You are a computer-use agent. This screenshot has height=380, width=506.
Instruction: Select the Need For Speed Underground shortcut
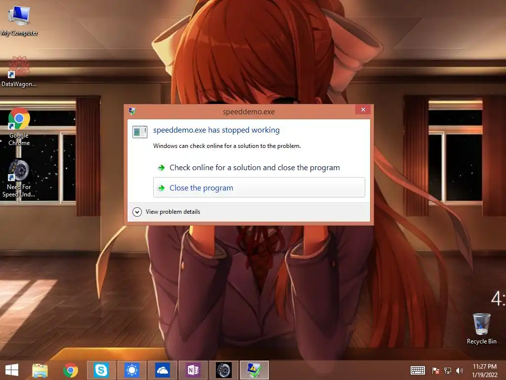[x=19, y=178]
